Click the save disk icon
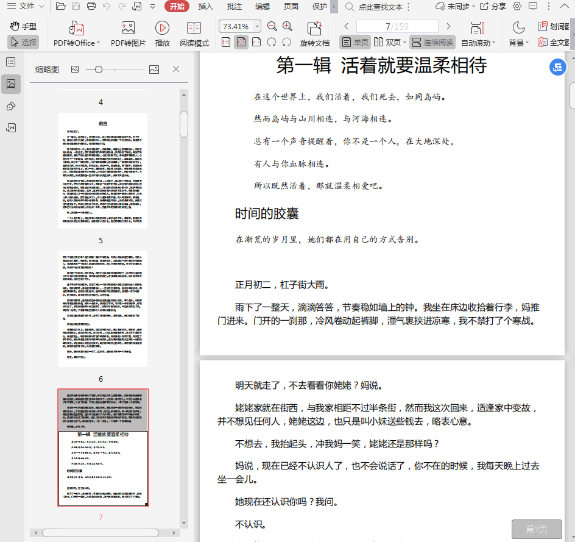 coord(76,6)
